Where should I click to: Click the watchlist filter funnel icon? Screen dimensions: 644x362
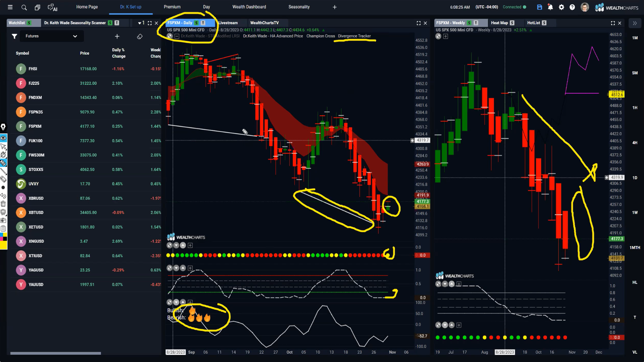tap(14, 36)
